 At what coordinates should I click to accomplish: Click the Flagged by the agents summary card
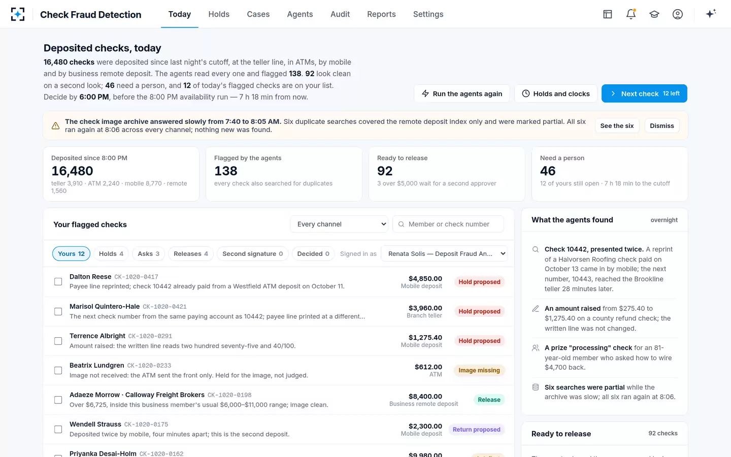click(x=284, y=174)
